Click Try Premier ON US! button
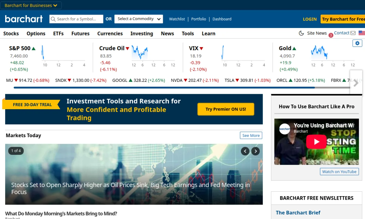This screenshot has width=365, height=219. (x=226, y=109)
